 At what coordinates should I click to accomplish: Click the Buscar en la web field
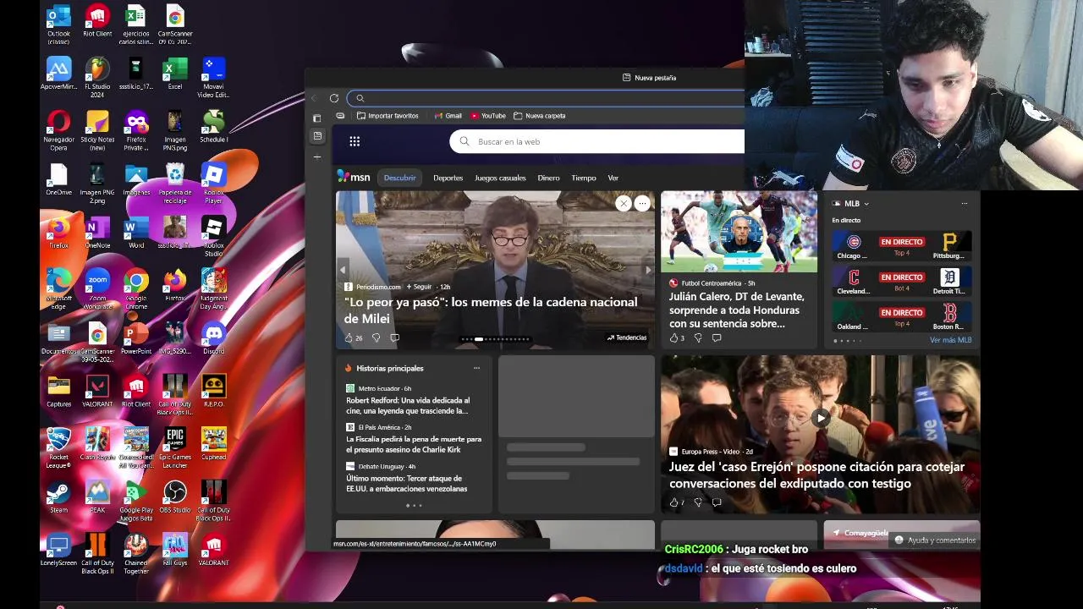click(596, 141)
